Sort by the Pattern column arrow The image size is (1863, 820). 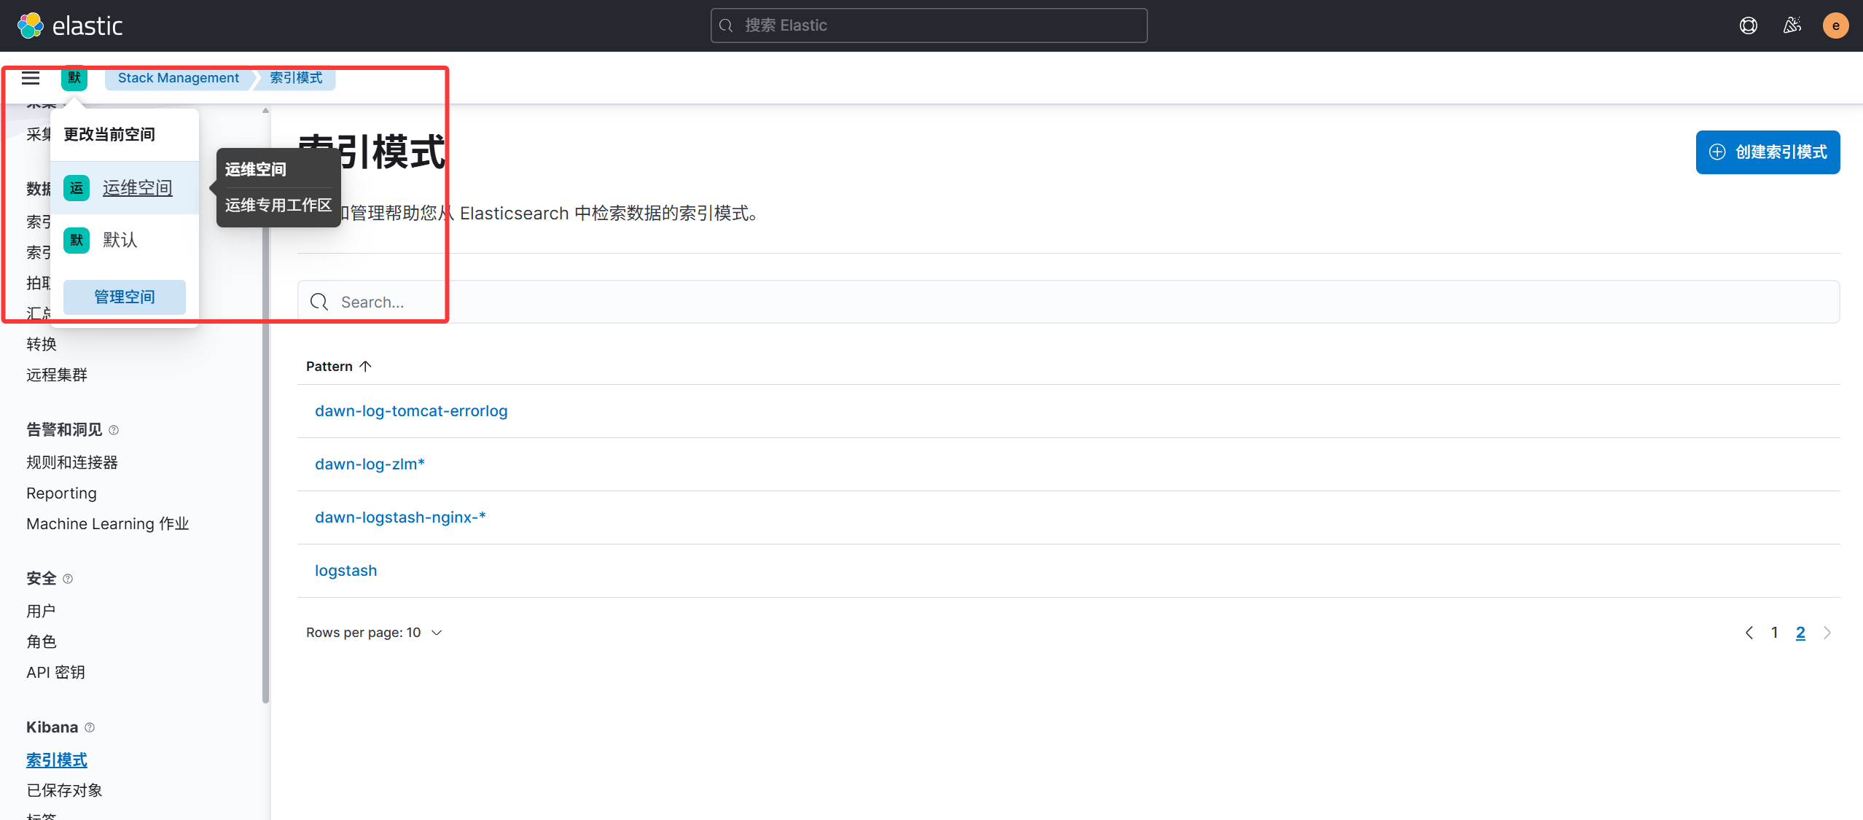click(365, 366)
